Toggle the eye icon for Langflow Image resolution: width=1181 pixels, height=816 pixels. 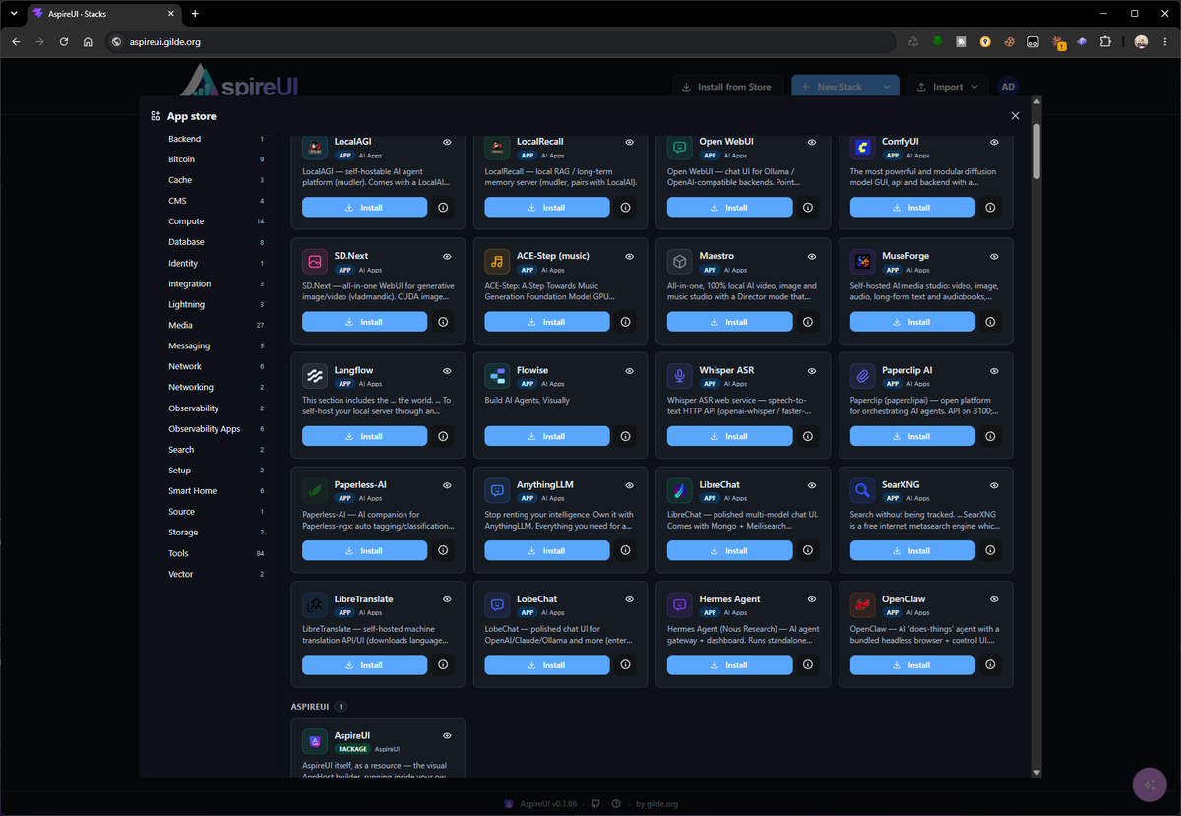(x=447, y=370)
